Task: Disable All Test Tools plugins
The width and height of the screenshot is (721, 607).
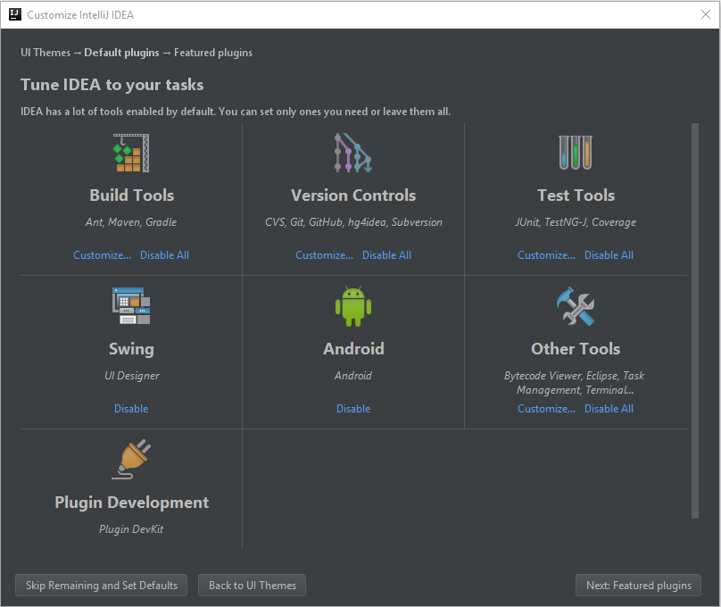Action: click(609, 254)
